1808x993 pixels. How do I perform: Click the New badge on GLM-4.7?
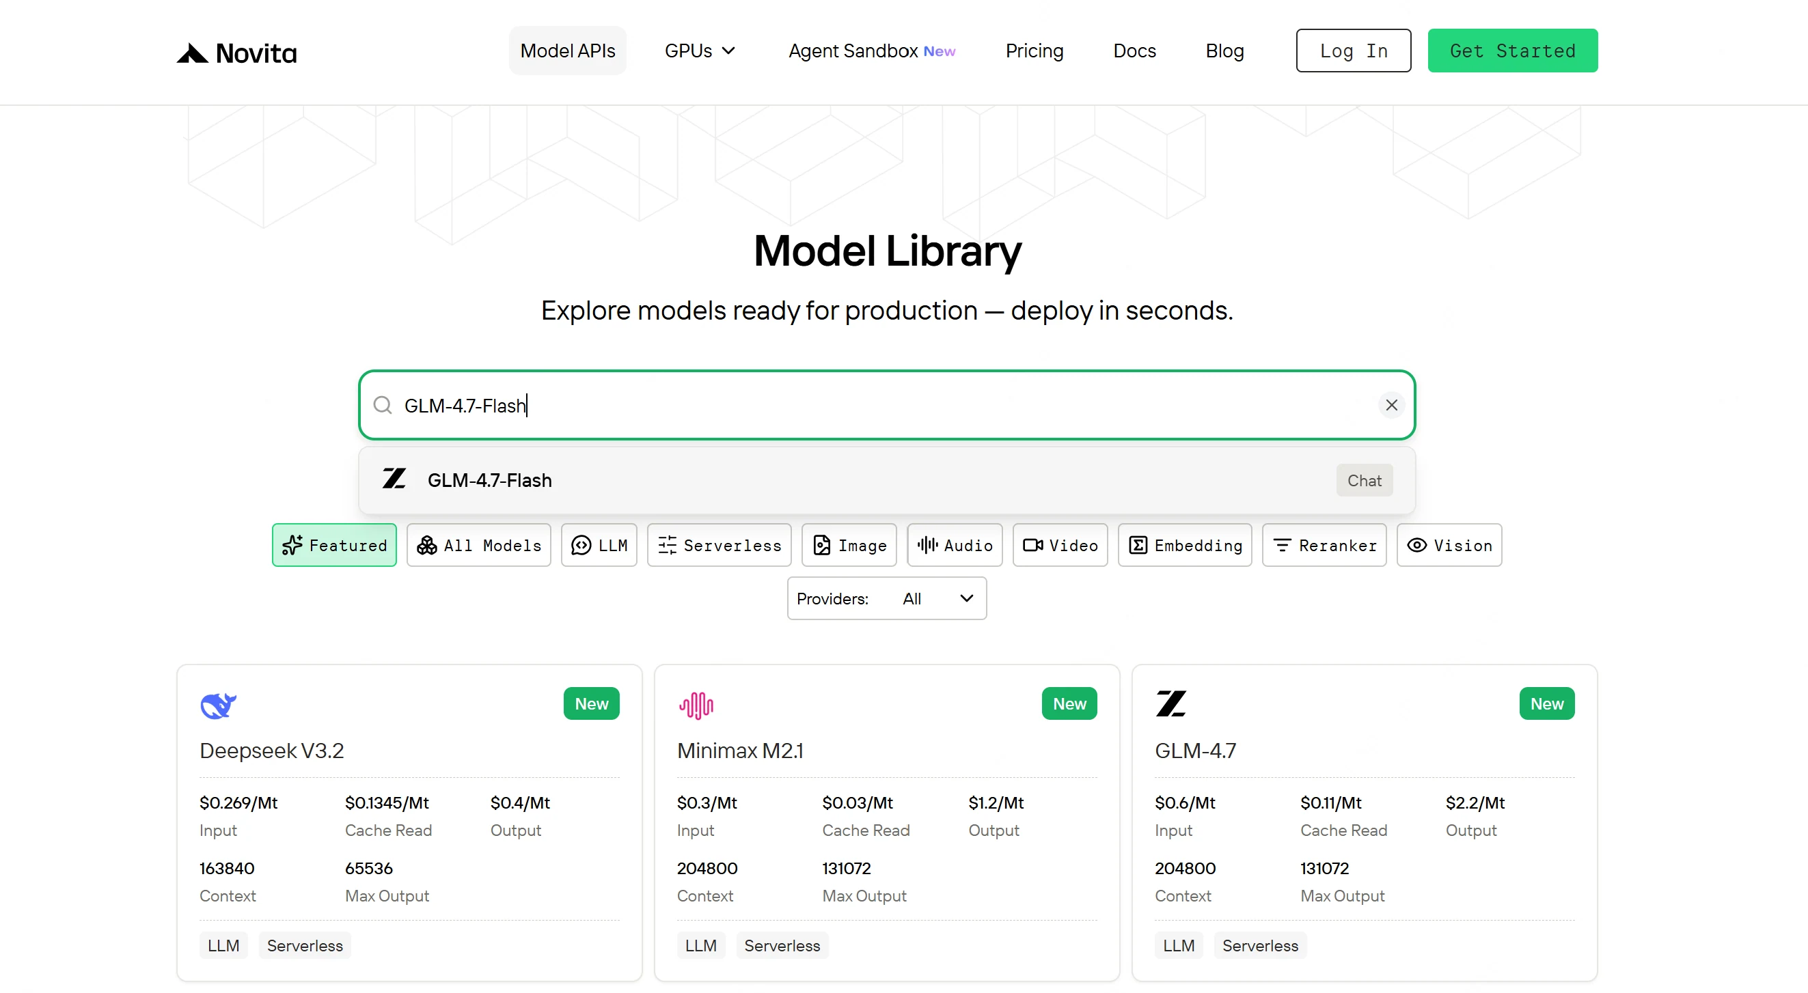[1547, 703]
